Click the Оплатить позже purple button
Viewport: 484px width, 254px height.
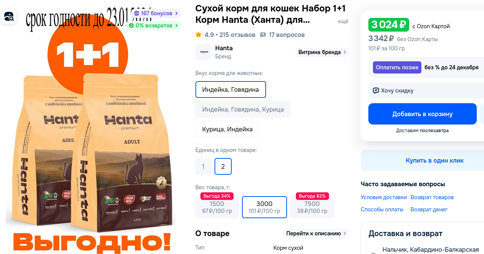tap(397, 67)
